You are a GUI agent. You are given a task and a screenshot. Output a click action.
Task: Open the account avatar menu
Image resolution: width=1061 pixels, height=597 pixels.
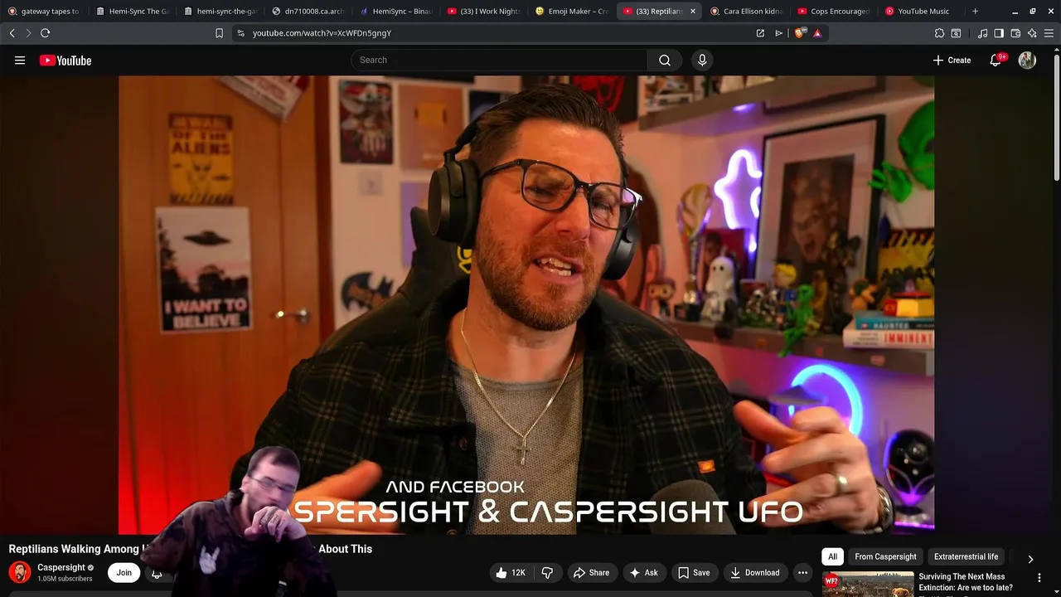click(1027, 60)
